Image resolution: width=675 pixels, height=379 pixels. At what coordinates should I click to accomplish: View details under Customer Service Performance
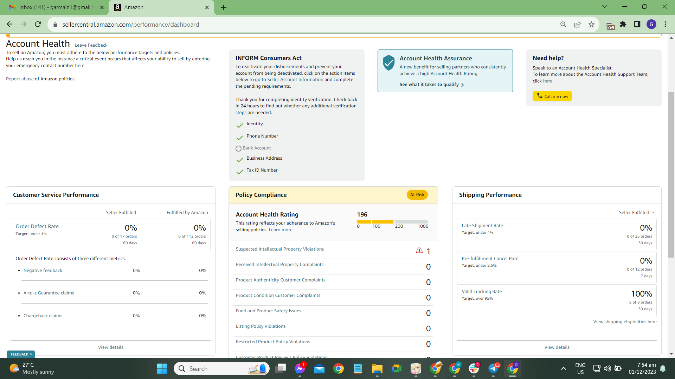111,347
